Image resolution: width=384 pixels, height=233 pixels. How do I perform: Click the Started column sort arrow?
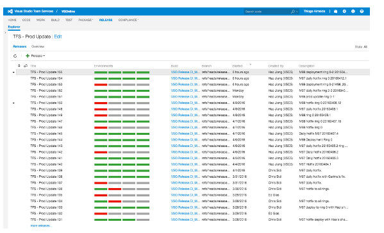point(250,65)
